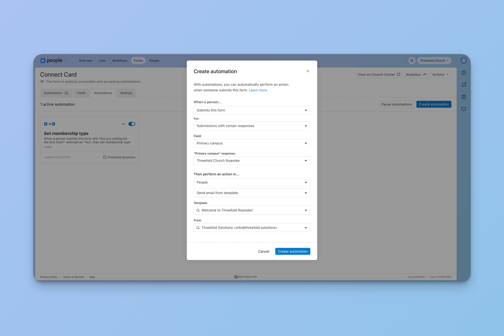The height and width of the screenshot is (336, 504).
Task: Click Threefold Solutions on the automation card
Action: click(x=119, y=157)
